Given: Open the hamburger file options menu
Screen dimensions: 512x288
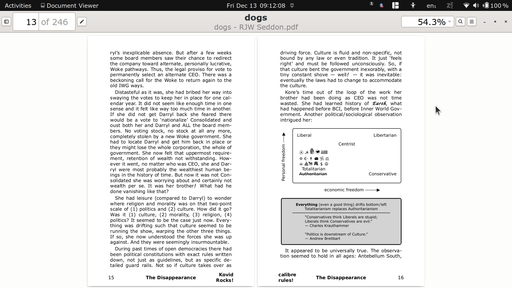Looking at the screenshot, I should 472,22.
